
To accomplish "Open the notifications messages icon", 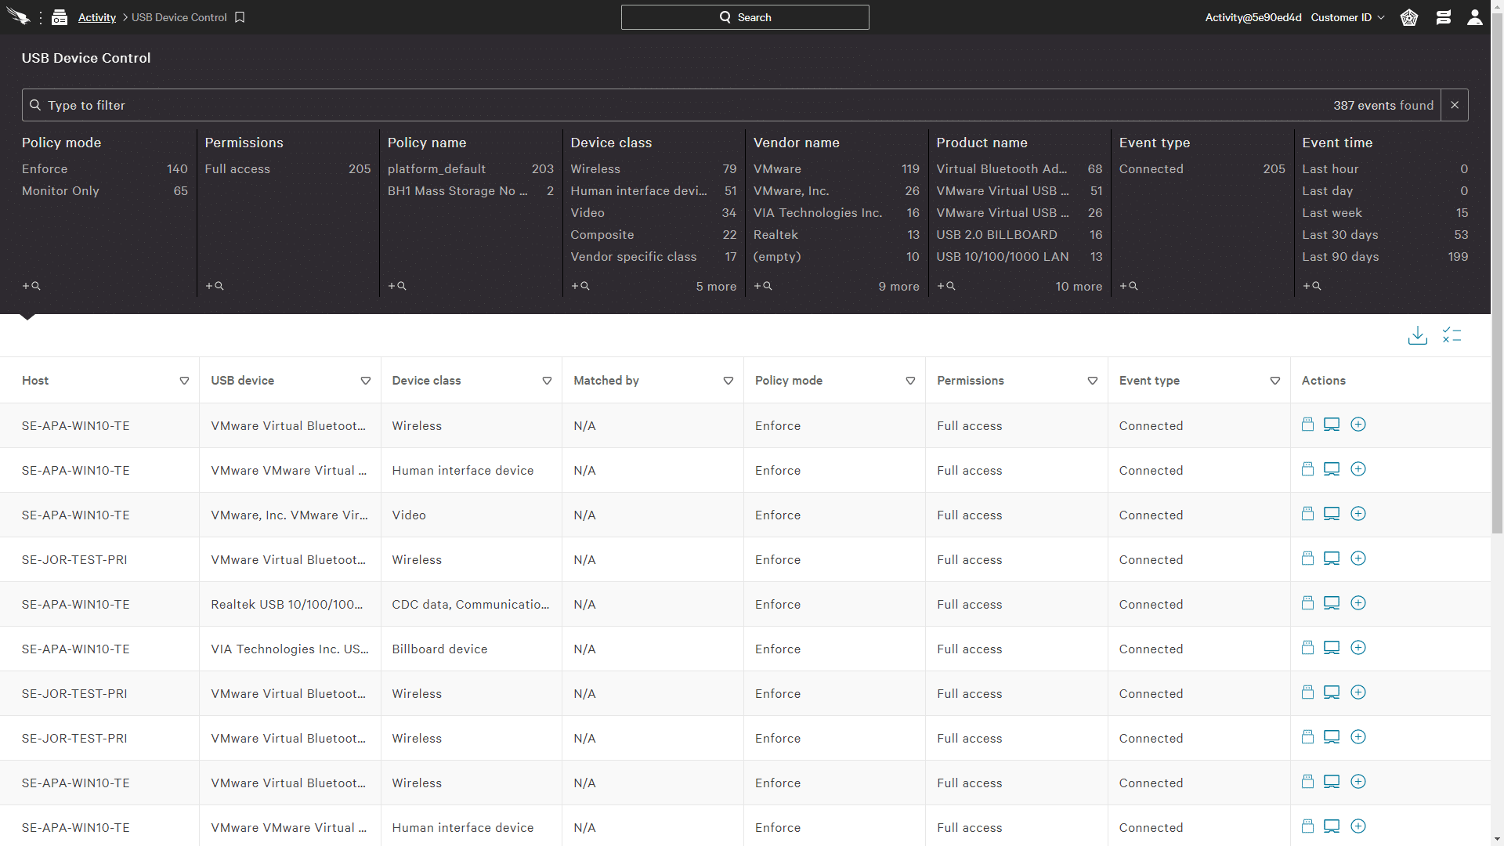I will point(1444,17).
